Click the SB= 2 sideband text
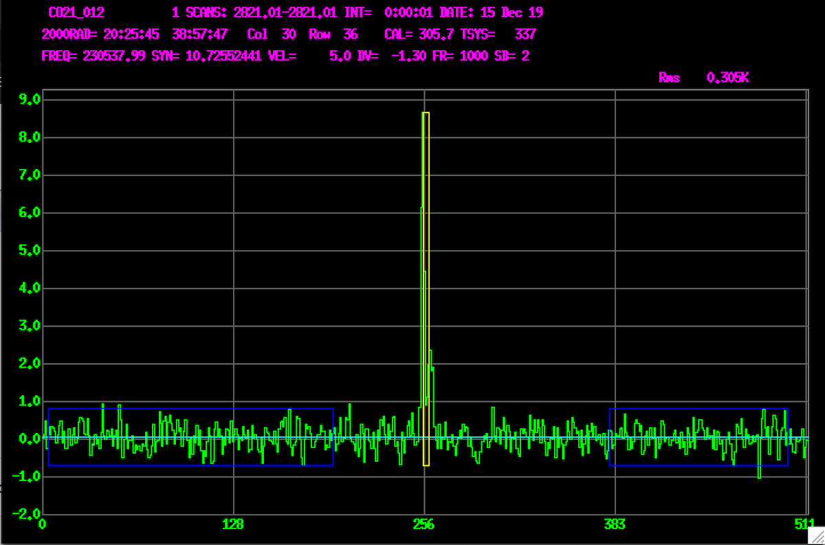Screen dimensions: 825x545 pos(511,56)
